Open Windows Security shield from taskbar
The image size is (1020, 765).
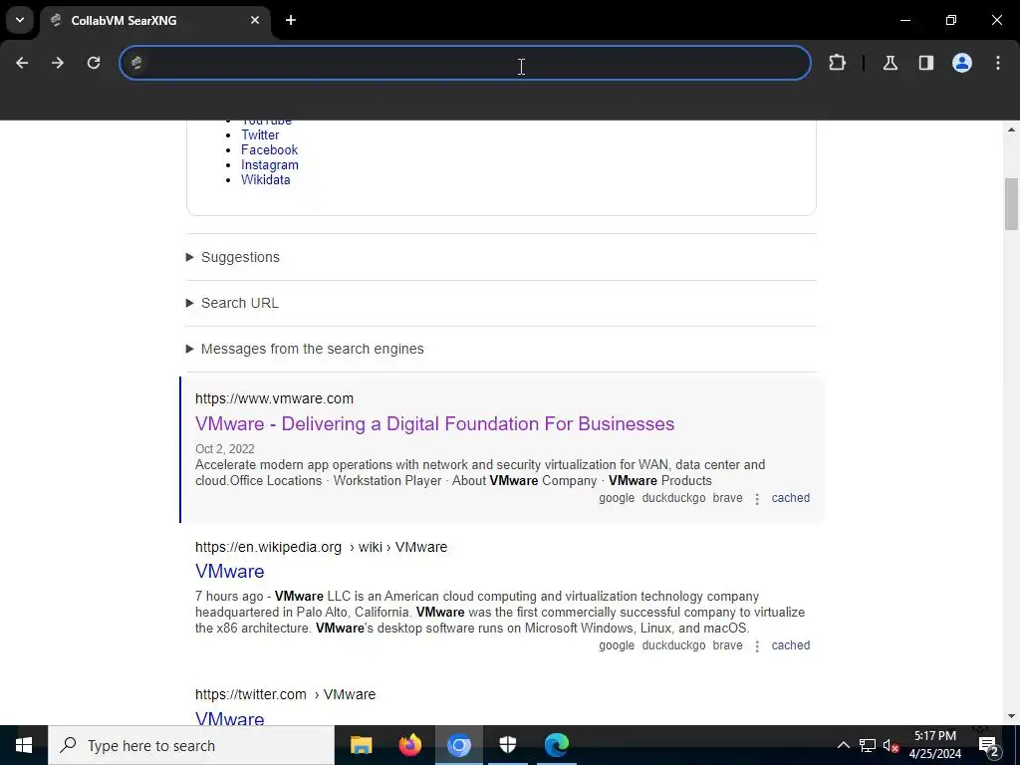(x=507, y=745)
